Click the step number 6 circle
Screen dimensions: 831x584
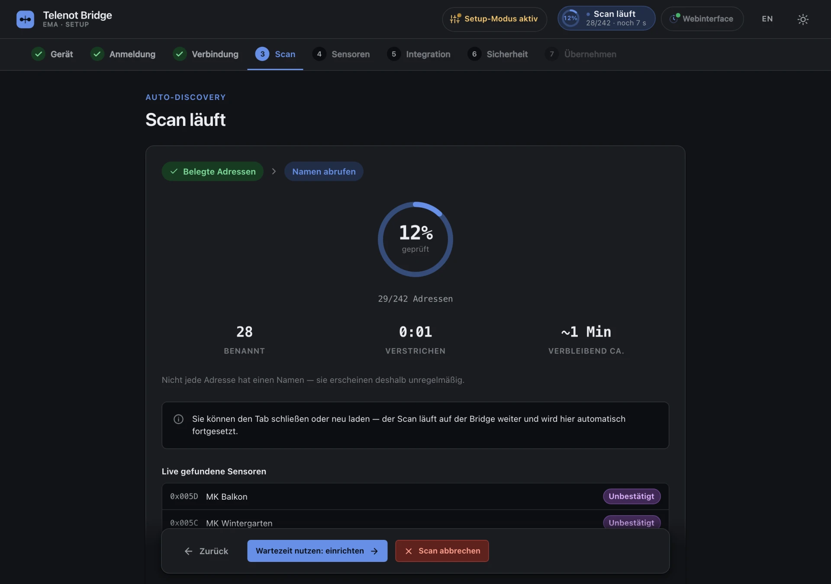pos(474,54)
